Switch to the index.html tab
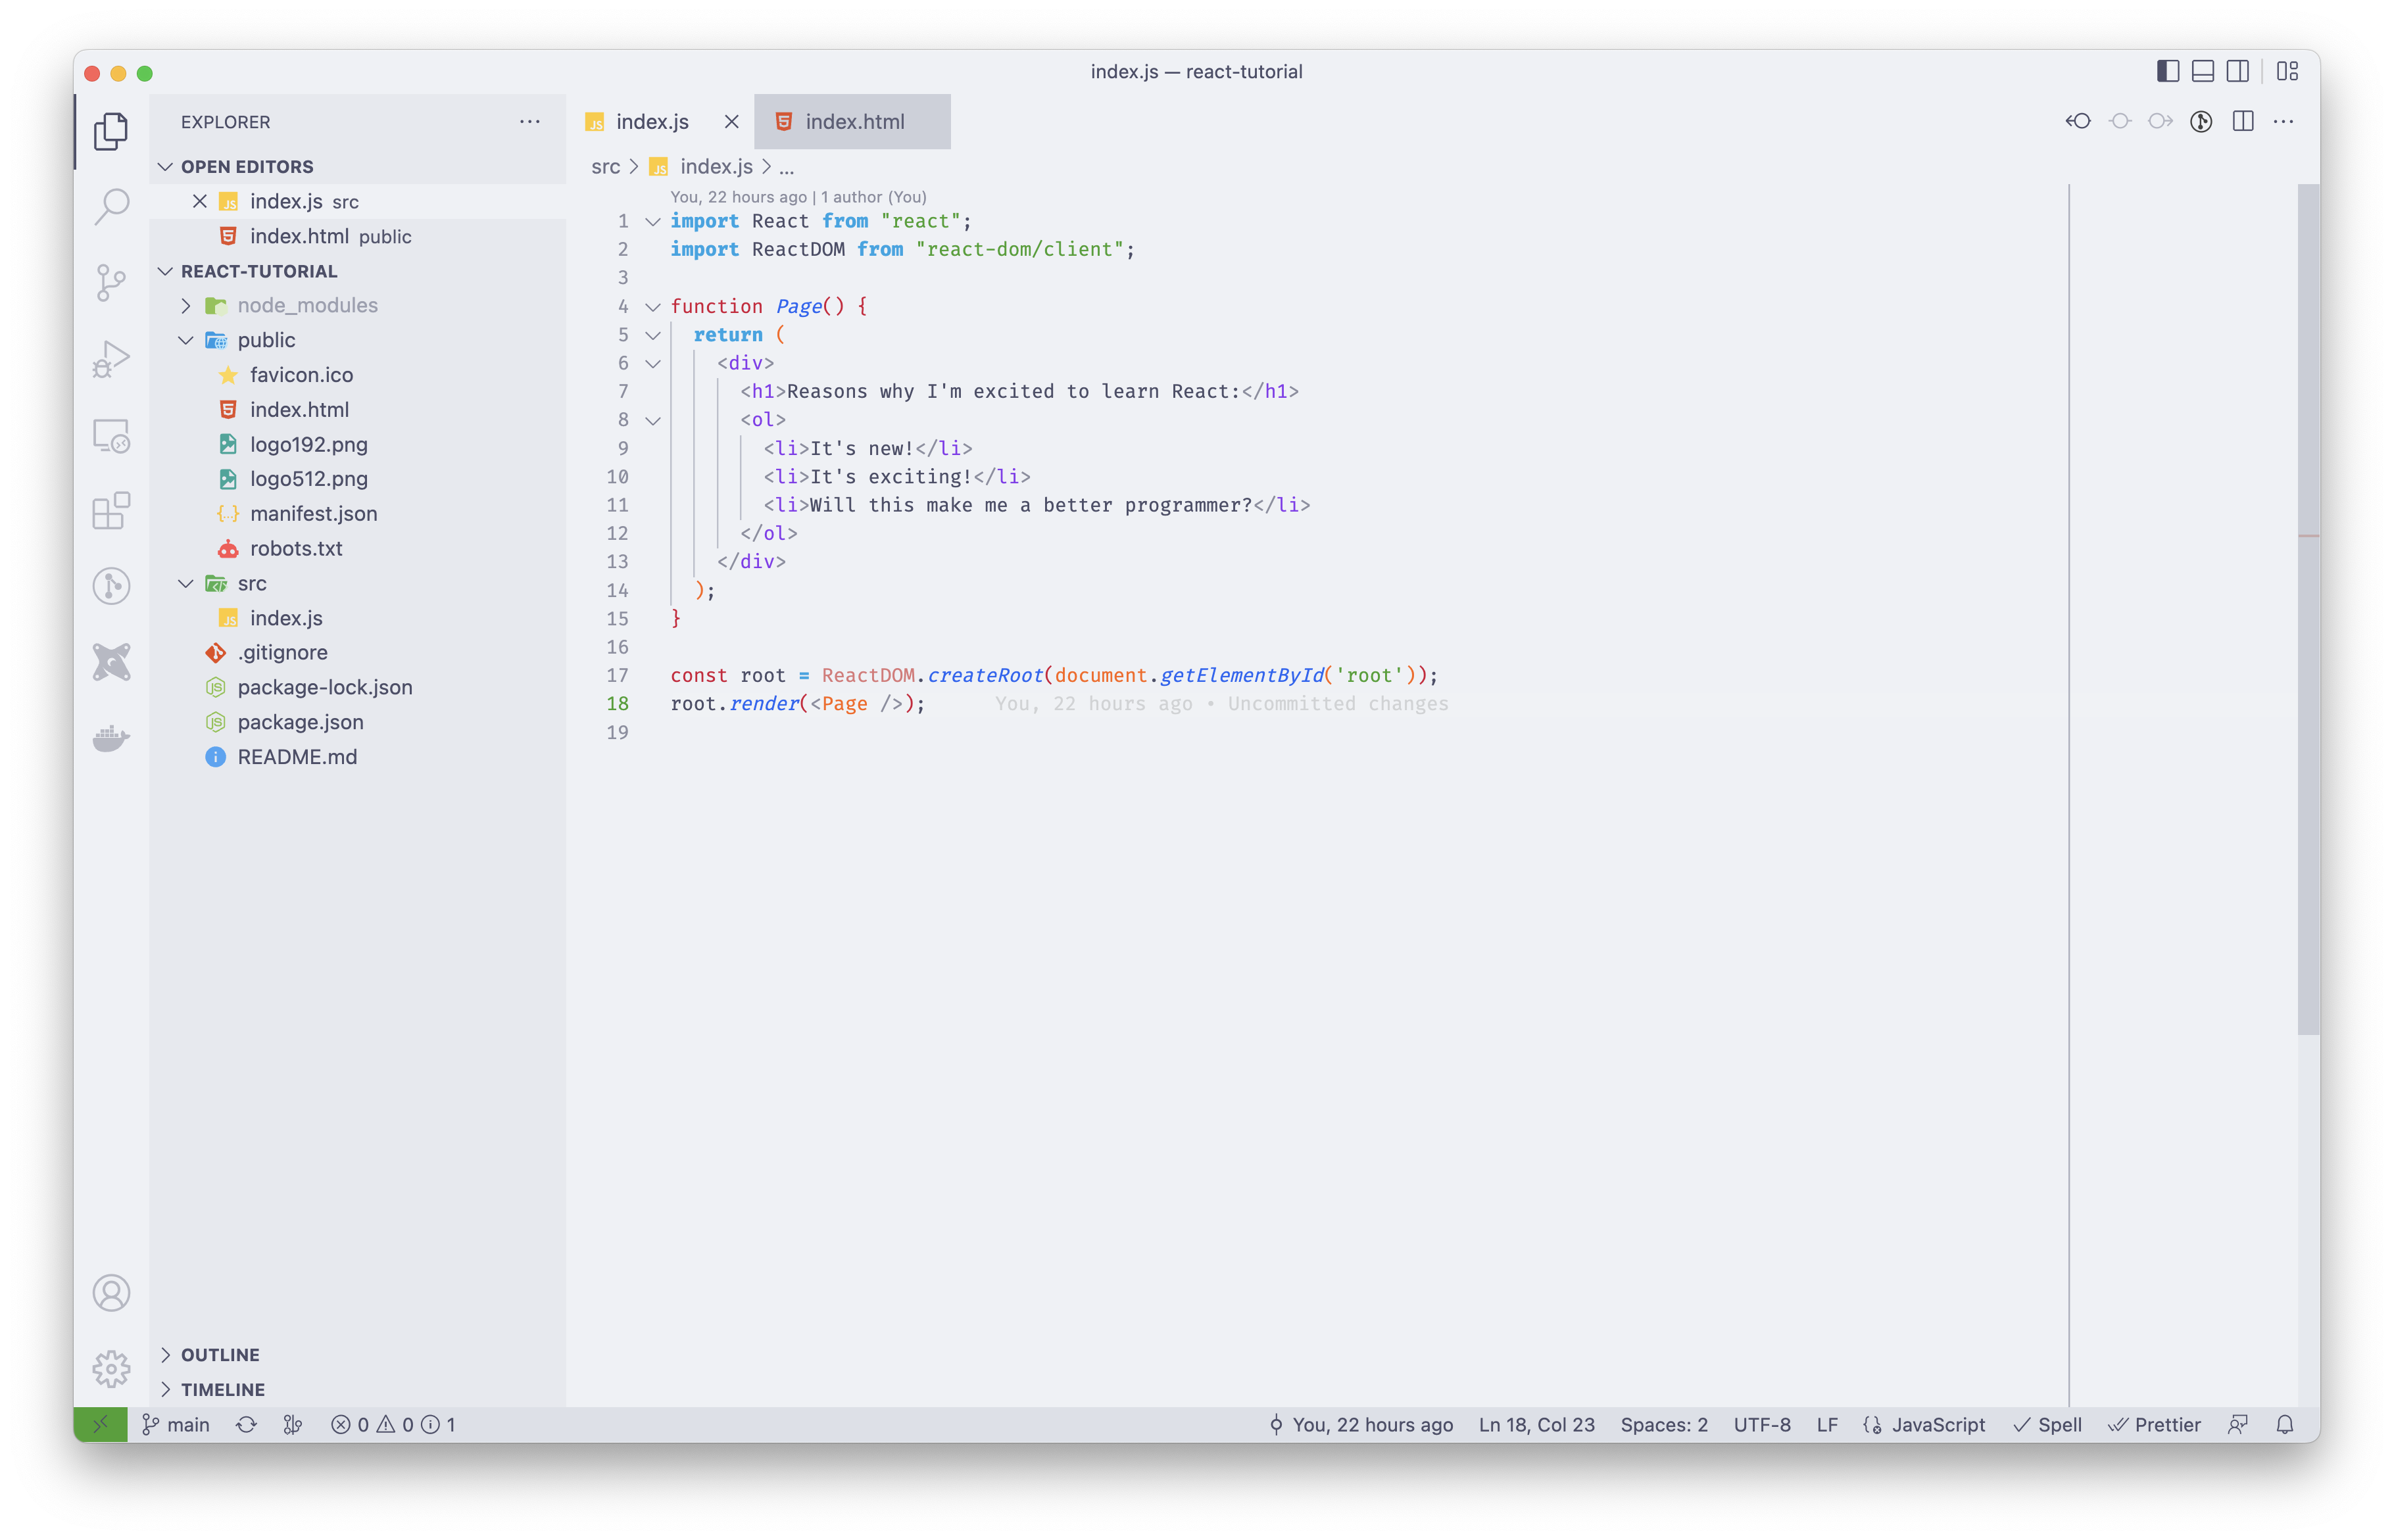 point(855,121)
